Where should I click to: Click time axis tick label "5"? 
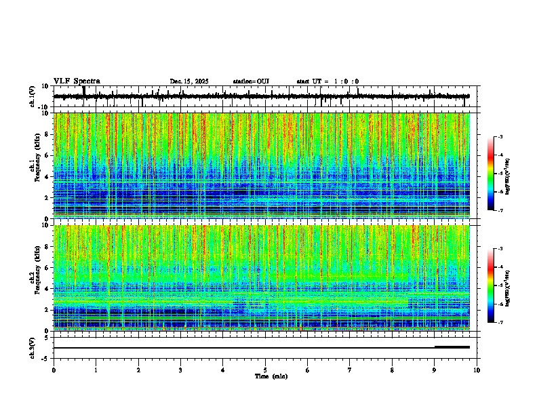click(x=265, y=370)
